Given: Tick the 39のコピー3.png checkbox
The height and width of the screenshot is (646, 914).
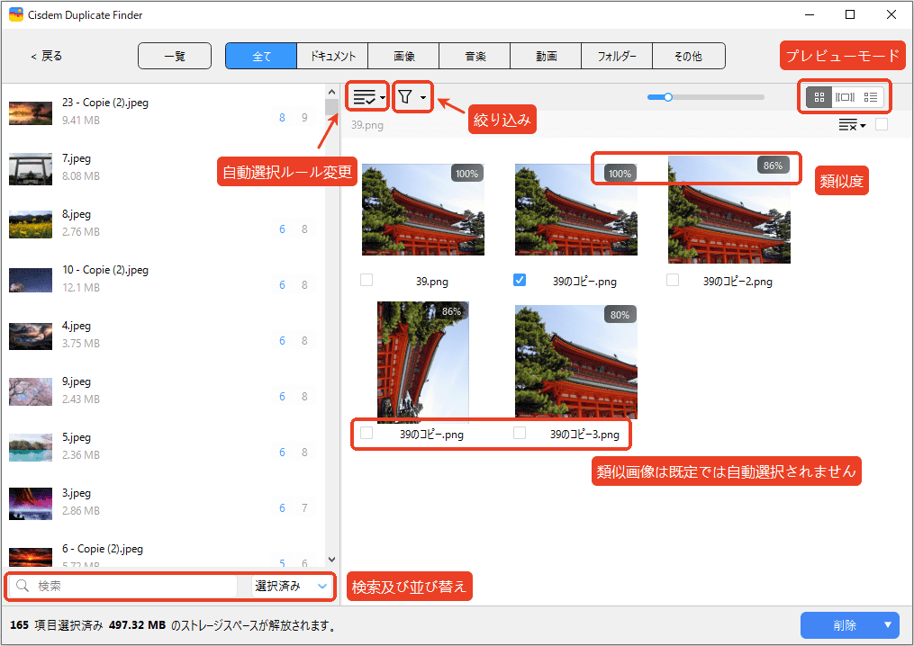Looking at the screenshot, I should 520,434.
